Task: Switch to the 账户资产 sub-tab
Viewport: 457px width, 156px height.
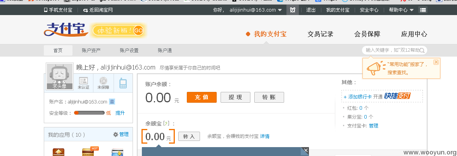Action: click(91, 50)
